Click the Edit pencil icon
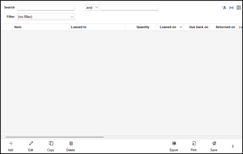This screenshot has width=243, height=154. [31, 144]
